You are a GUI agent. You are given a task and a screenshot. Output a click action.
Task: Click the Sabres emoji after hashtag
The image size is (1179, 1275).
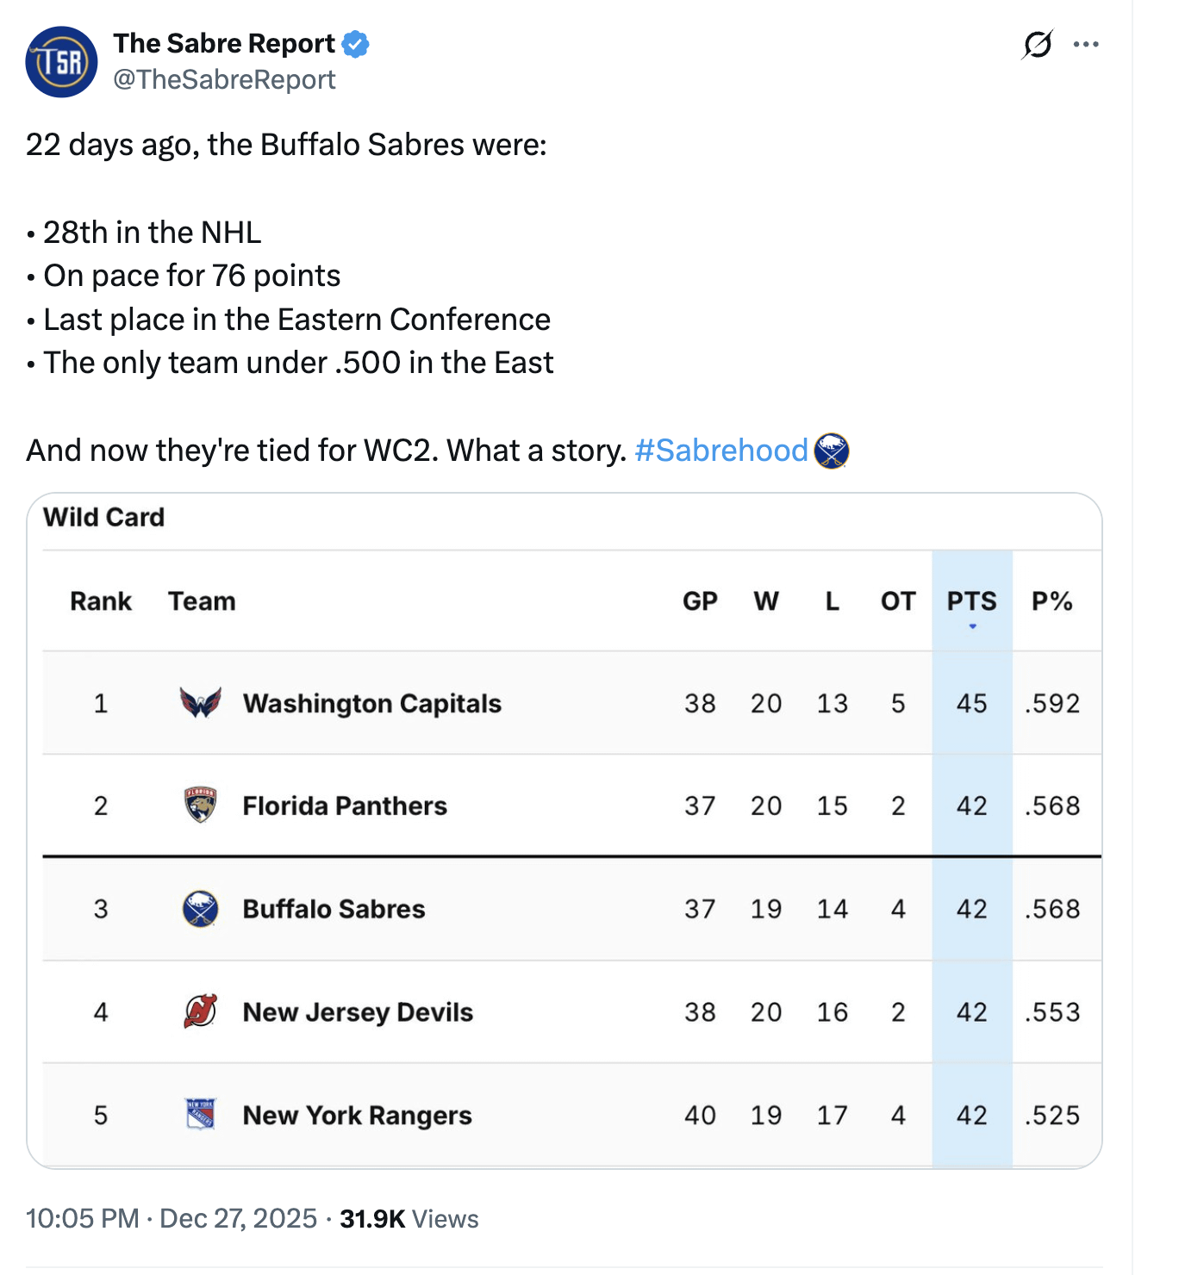832,451
